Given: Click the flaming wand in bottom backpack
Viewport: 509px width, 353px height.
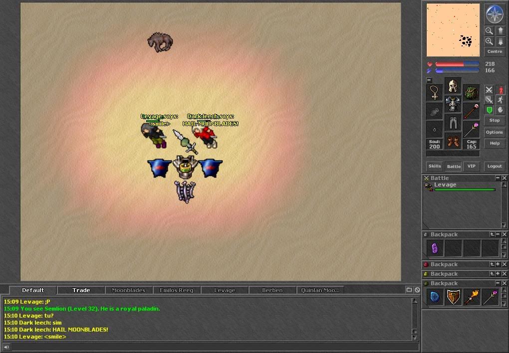Looking at the screenshot, I should [472, 297].
